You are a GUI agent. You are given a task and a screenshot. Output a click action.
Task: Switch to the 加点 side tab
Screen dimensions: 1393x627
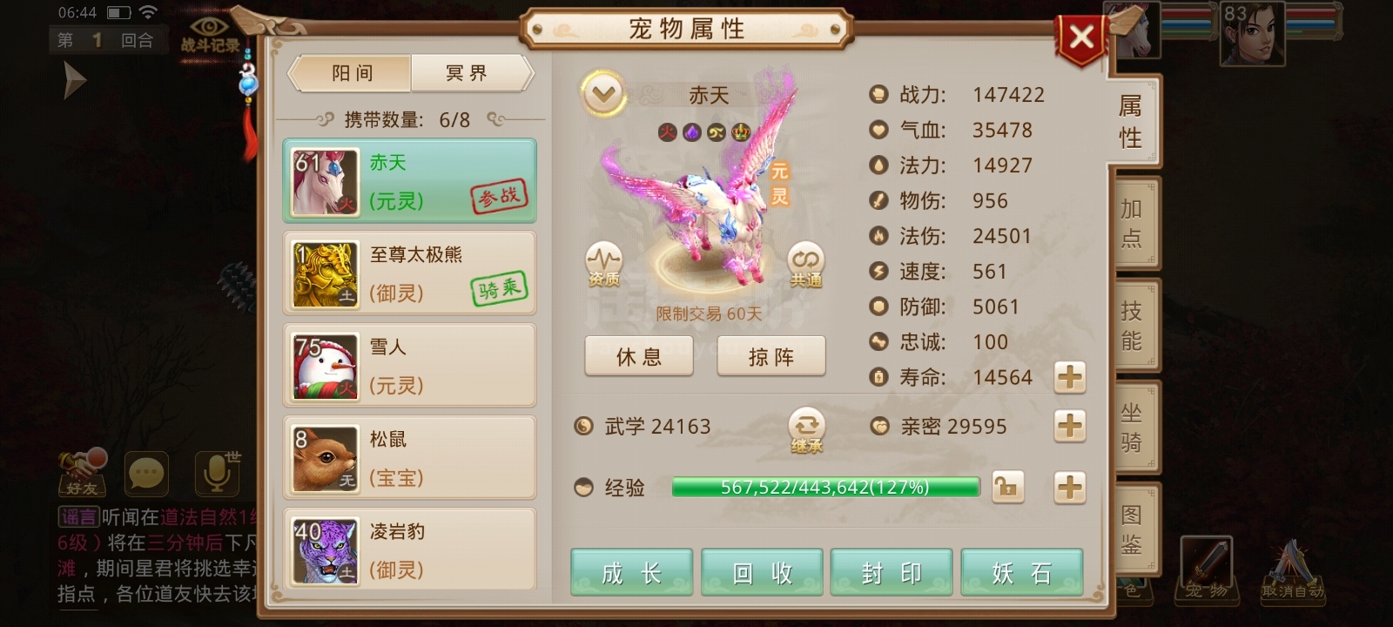(x=1132, y=223)
